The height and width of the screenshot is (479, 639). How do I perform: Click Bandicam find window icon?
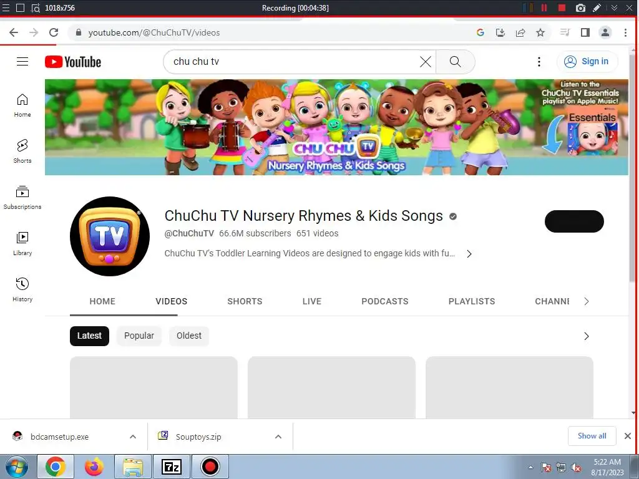coord(36,7)
